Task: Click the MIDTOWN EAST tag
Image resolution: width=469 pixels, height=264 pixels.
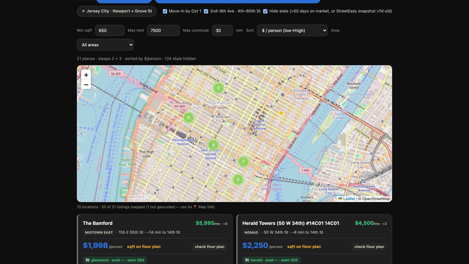Action: point(99,232)
